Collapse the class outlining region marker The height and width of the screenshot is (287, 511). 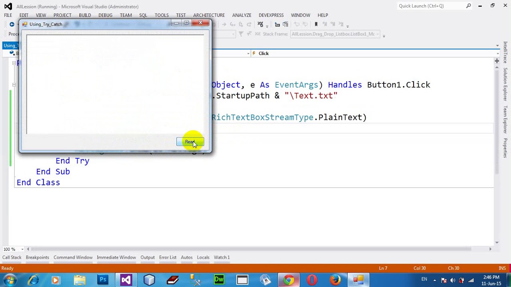point(14,63)
